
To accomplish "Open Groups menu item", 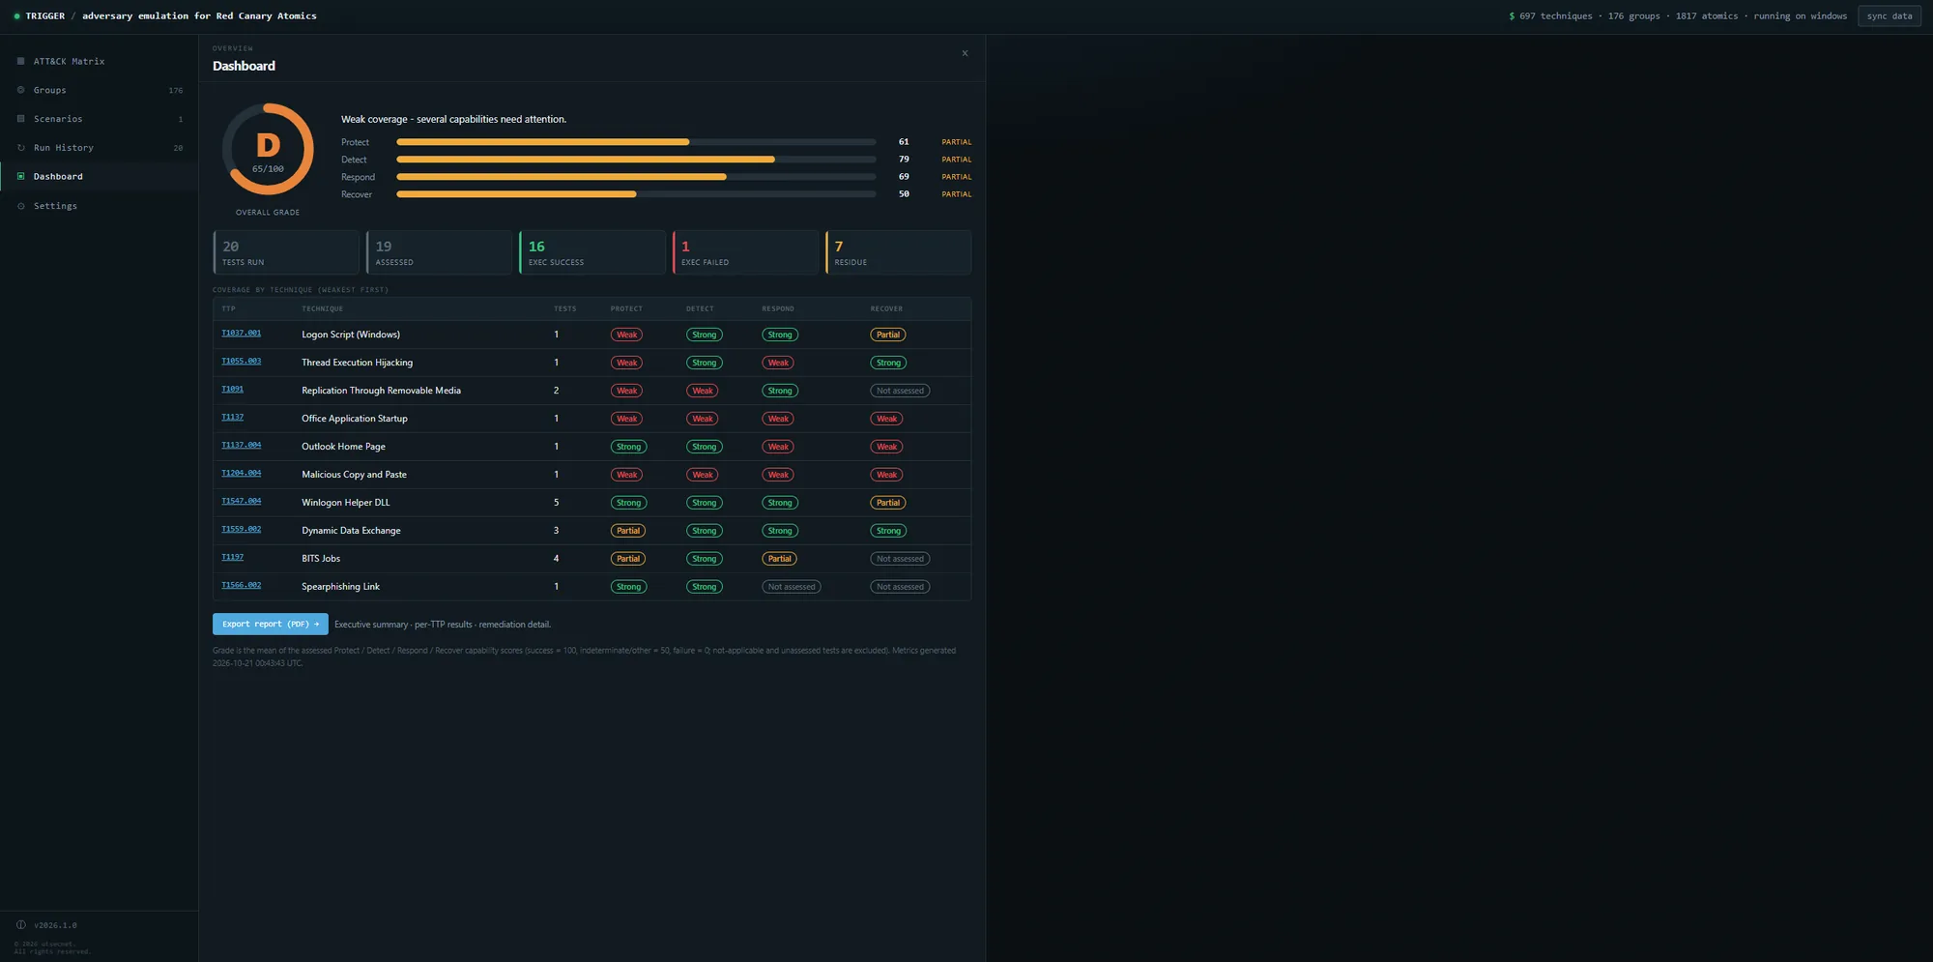I will [100, 90].
